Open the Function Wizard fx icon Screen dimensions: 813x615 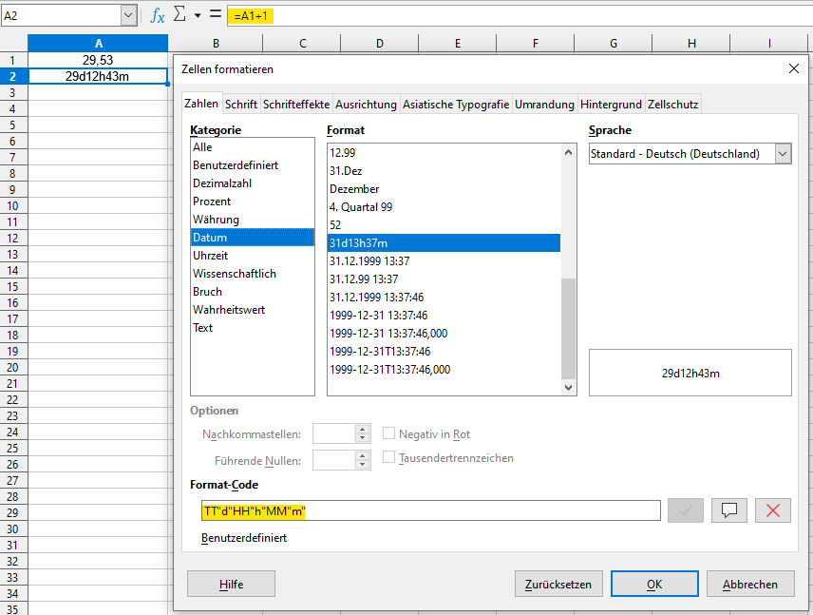tap(158, 15)
